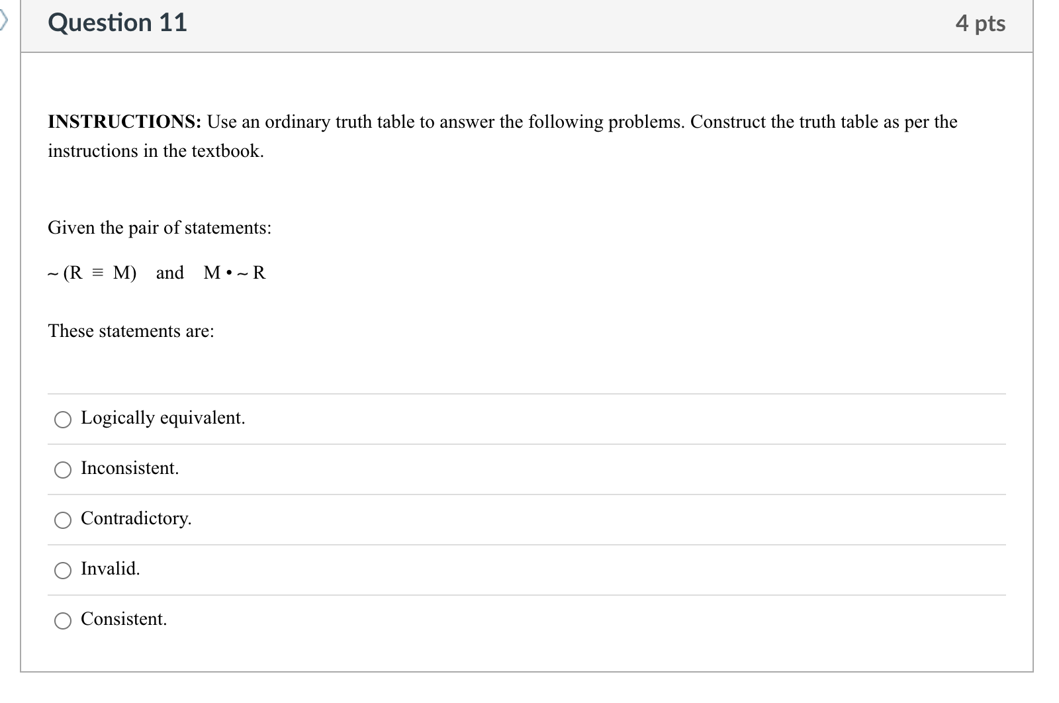Click the 'Logically equivalent.' answer text
The height and width of the screenshot is (703, 1059).
(x=163, y=418)
